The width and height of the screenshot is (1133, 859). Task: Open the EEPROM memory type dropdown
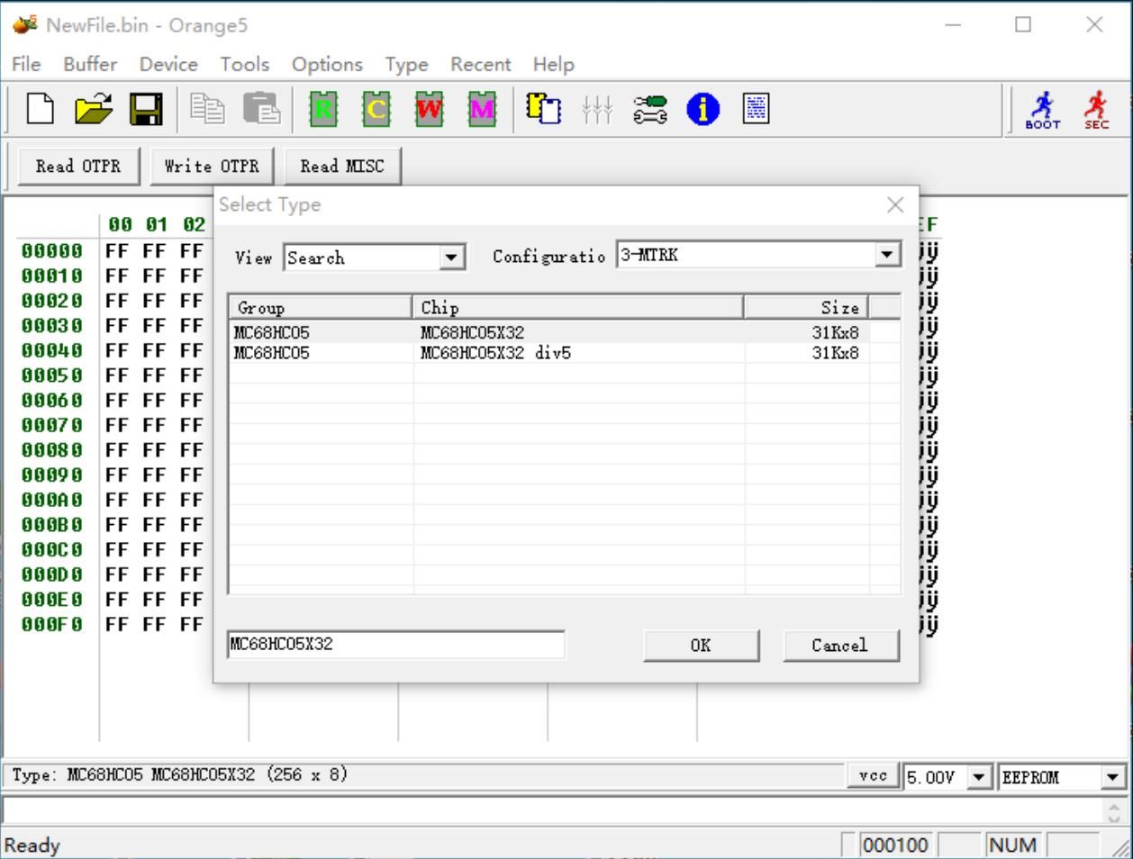(1113, 777)
